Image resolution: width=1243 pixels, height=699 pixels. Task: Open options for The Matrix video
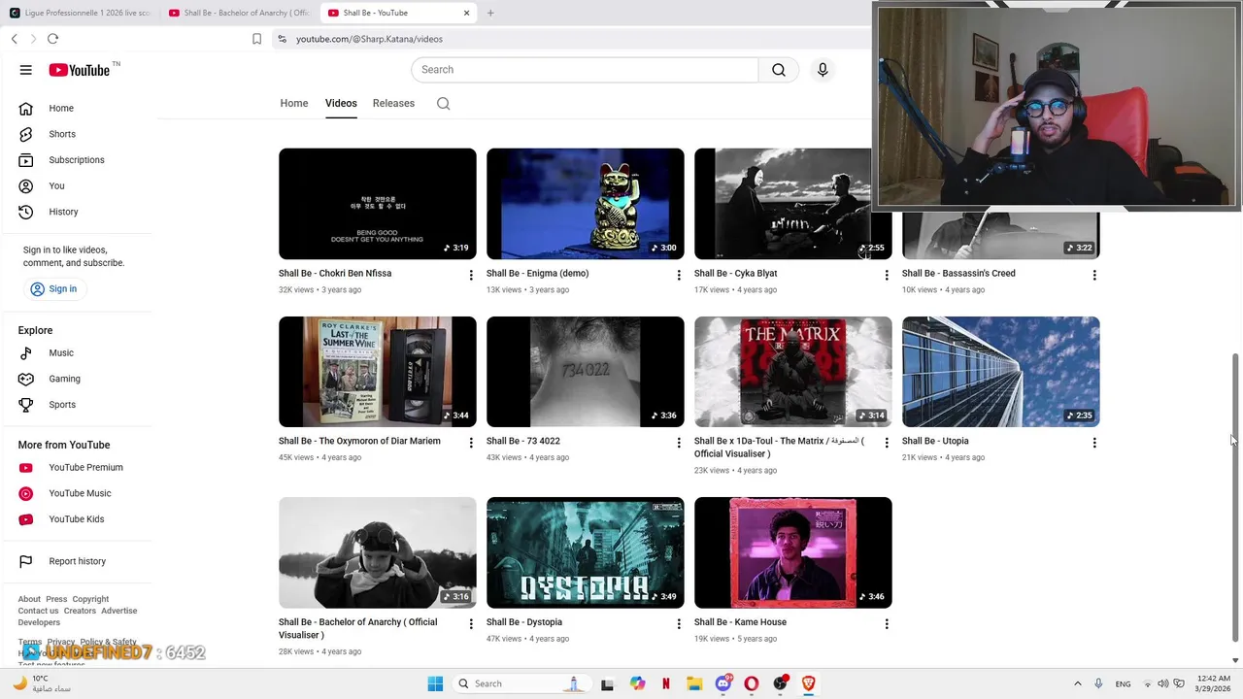[886, 443]
